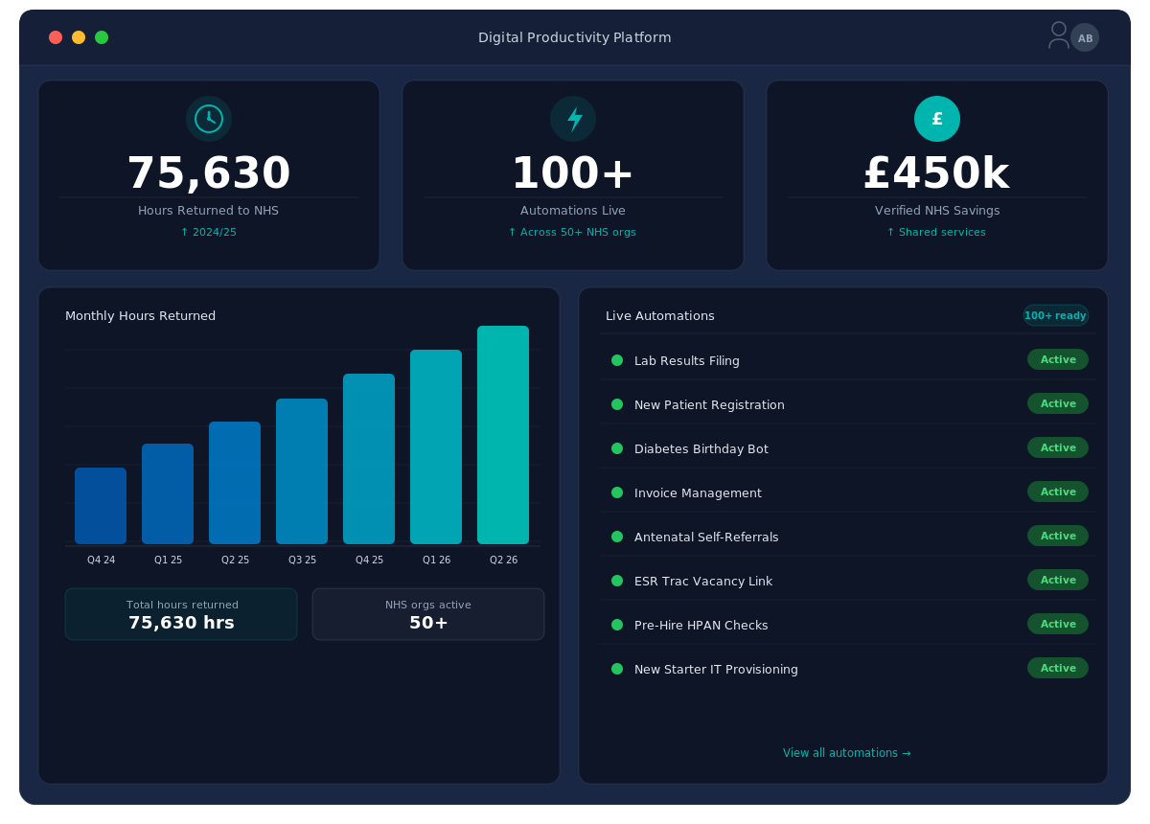The height and width of the screenshot is (824, 1150).
Task: Click Active badge for Pre-Hire HPAN Checks
Action: (1058, 624)
